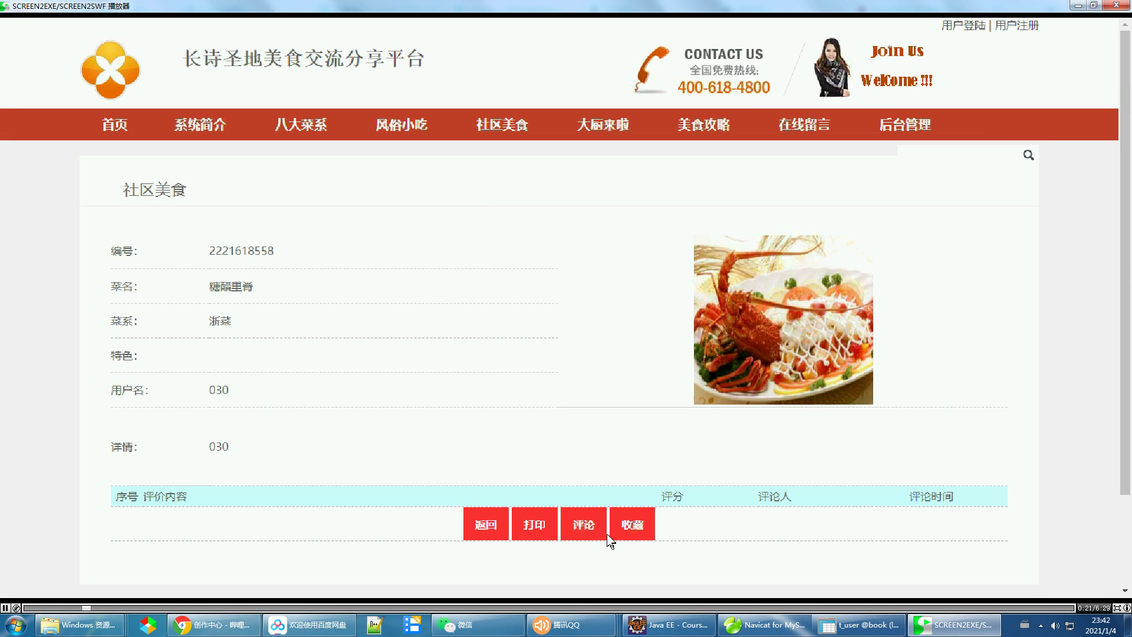Click the 评论时间 column header

point(931,497)
